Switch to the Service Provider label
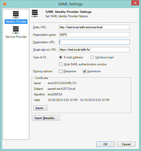The height and width of the screenshot is (151, 141). click(16, 37)
